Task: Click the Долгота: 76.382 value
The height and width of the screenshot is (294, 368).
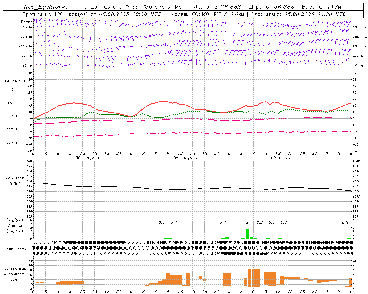Action: tap(217, 7)
